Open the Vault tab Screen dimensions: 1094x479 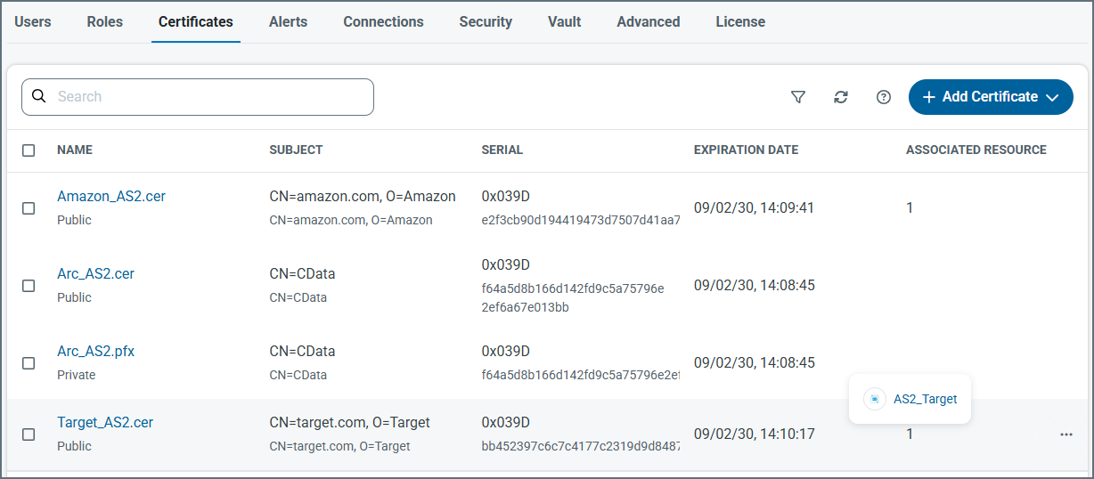click(x=564, y=21)
